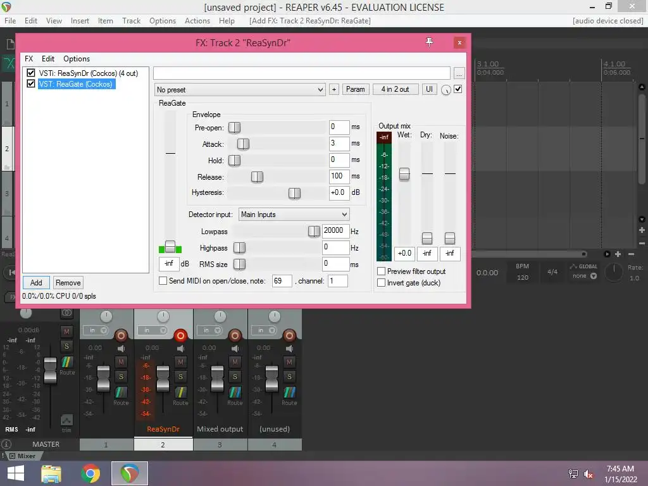
Task: Open input selector on track 2 strip
Action: [153, 330]
